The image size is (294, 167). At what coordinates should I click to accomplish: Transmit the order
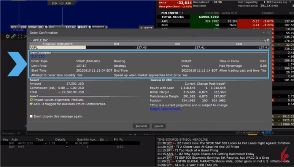tap(141, 126)
